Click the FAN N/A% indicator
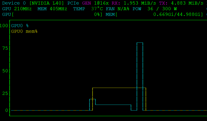Screen dimensions: 207x121 pyautogui.click(x=118, y=9)
